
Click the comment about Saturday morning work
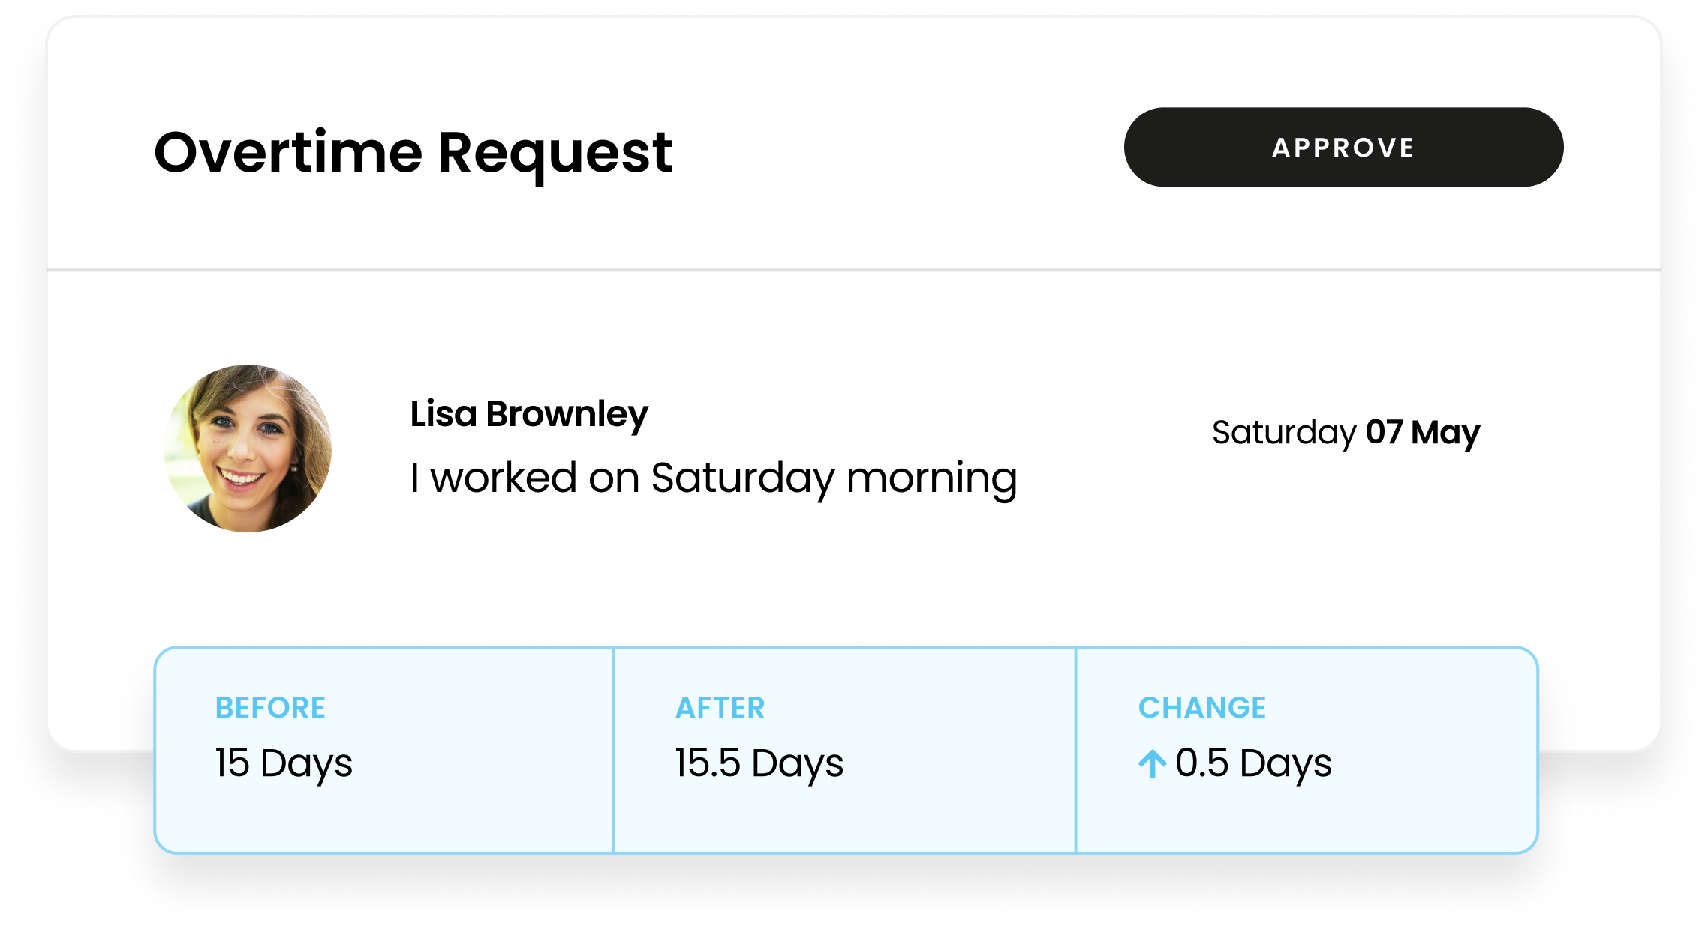[x=714, y=478]
